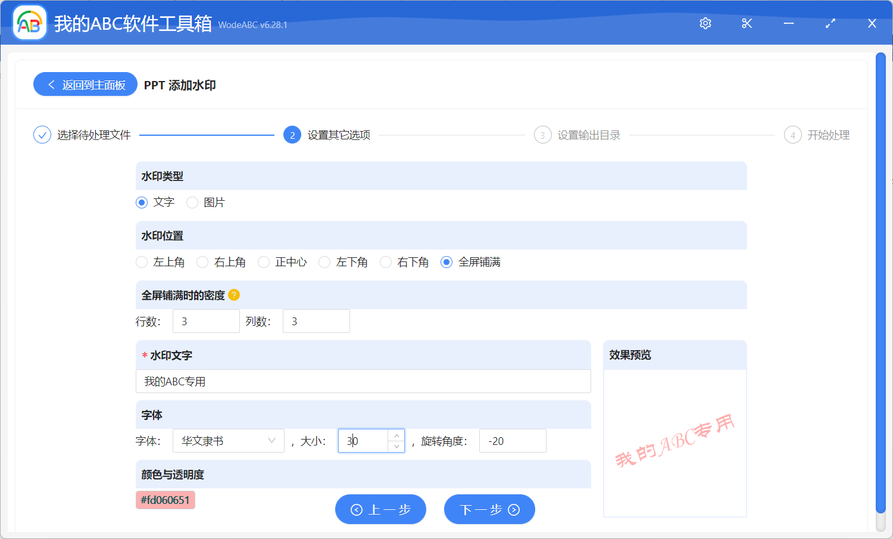Click the checkmark icon for 选择待处理文件
Viewport: 893px width, 539px height.
point(42,135)
